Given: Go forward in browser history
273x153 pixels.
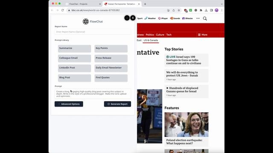Looking at the screenshot, I should 58,10.
